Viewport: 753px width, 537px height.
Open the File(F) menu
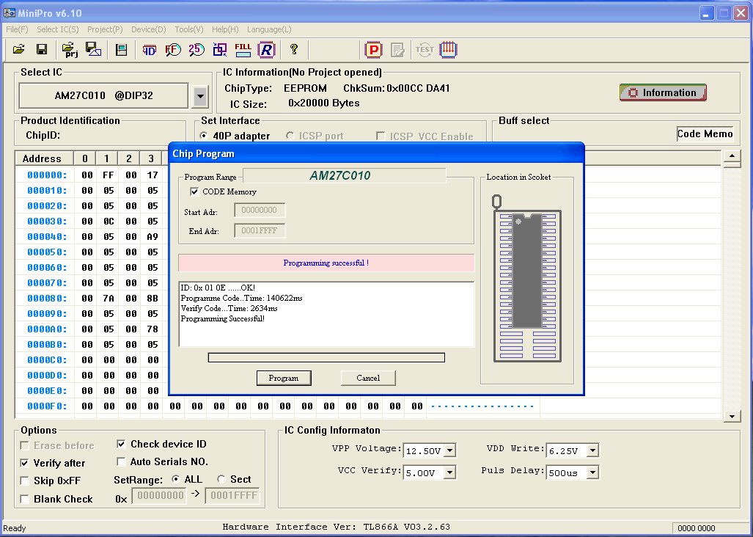[17, 30]
